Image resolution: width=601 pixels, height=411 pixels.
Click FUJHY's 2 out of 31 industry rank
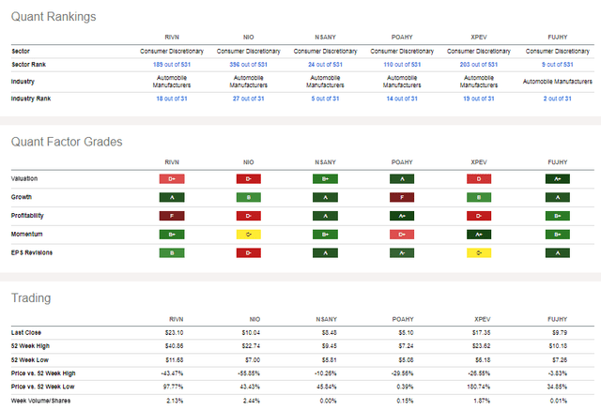tap(557, 99)
